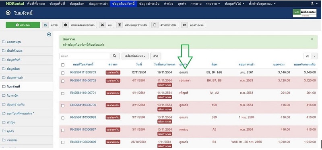
Task: Open ข้อมูลการเช่า in the top menu
Action: [98, 4]
